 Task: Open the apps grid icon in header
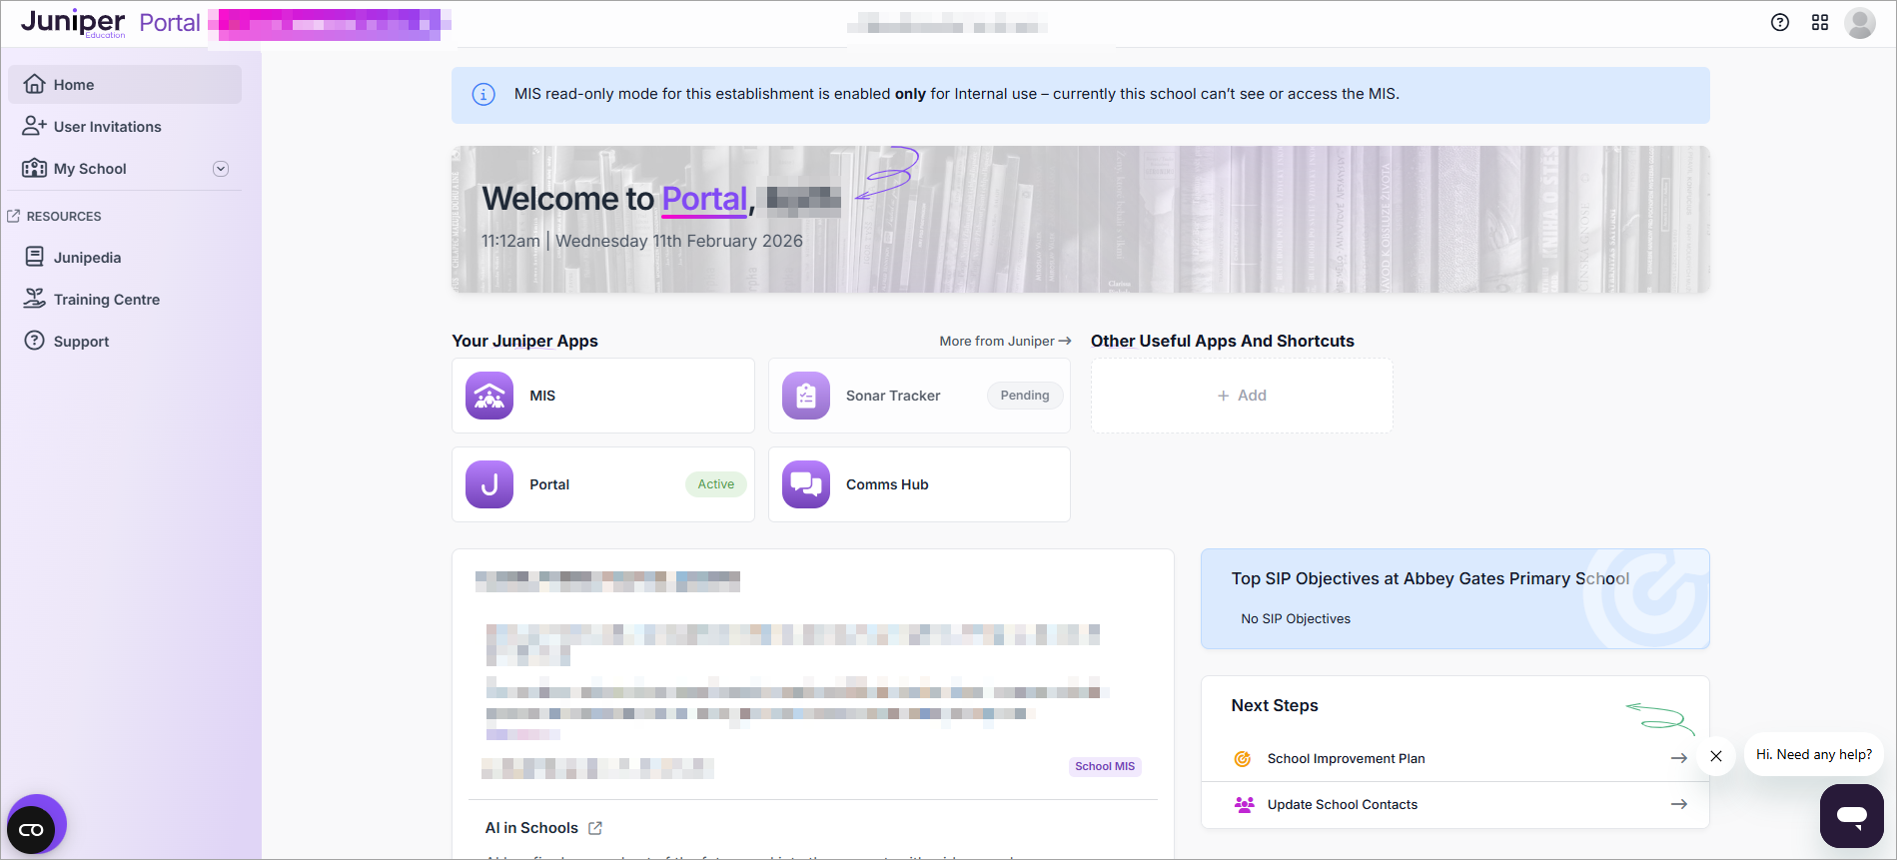pos(1819,23)
